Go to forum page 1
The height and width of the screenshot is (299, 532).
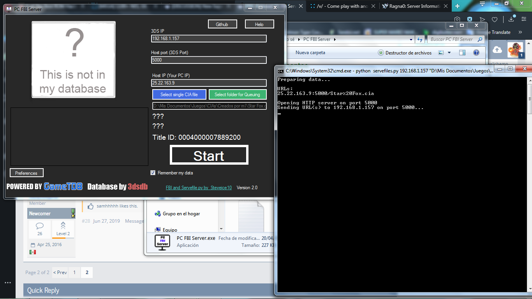[x=74, y=273]
